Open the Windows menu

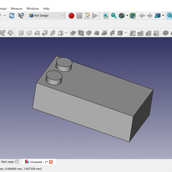[x=33, y=9]
